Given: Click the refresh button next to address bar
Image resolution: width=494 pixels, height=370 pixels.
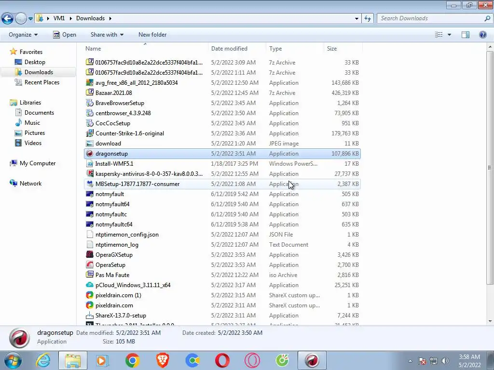Looking at the screenshot, I should pos(367,19).
